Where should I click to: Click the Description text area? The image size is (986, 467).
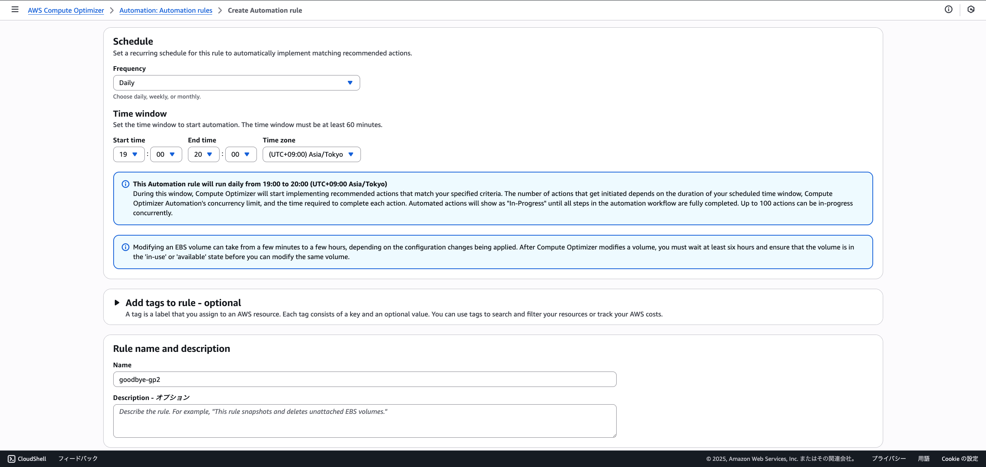pyautogui.click(x=364, y=421)
